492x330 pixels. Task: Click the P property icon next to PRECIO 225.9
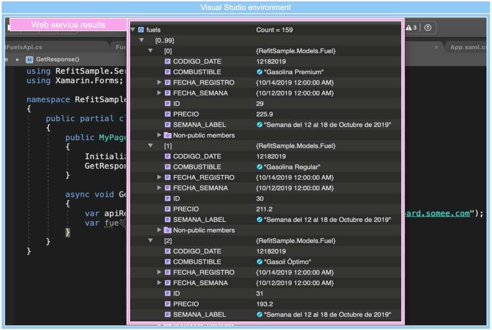point(168,114)
